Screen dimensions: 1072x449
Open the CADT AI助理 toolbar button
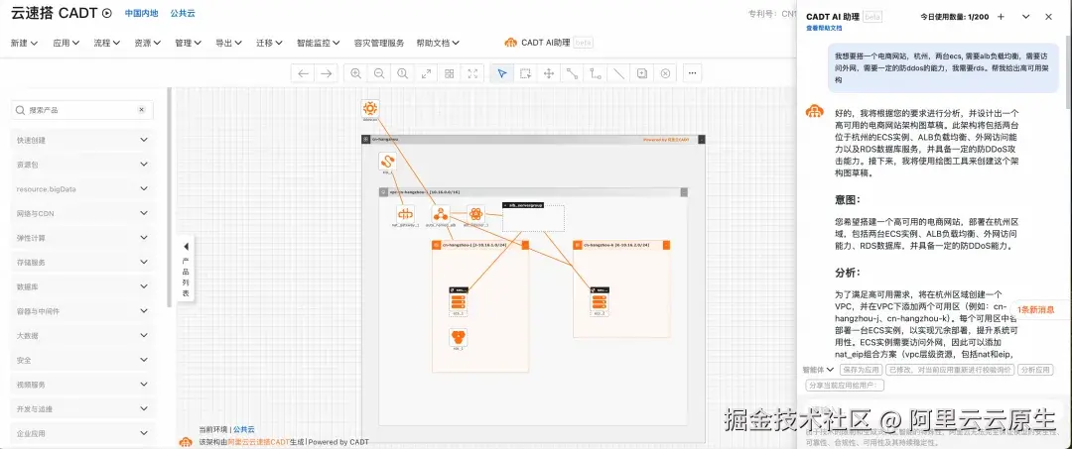tap(549, 43)
